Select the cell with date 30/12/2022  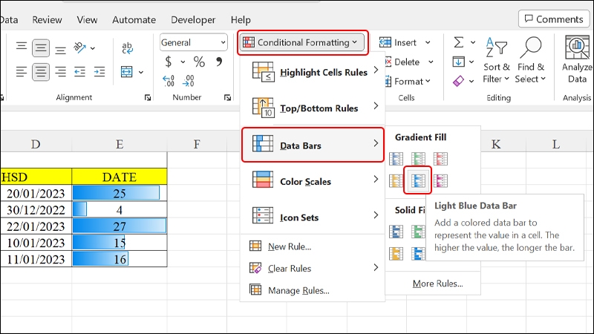point(36,210)
